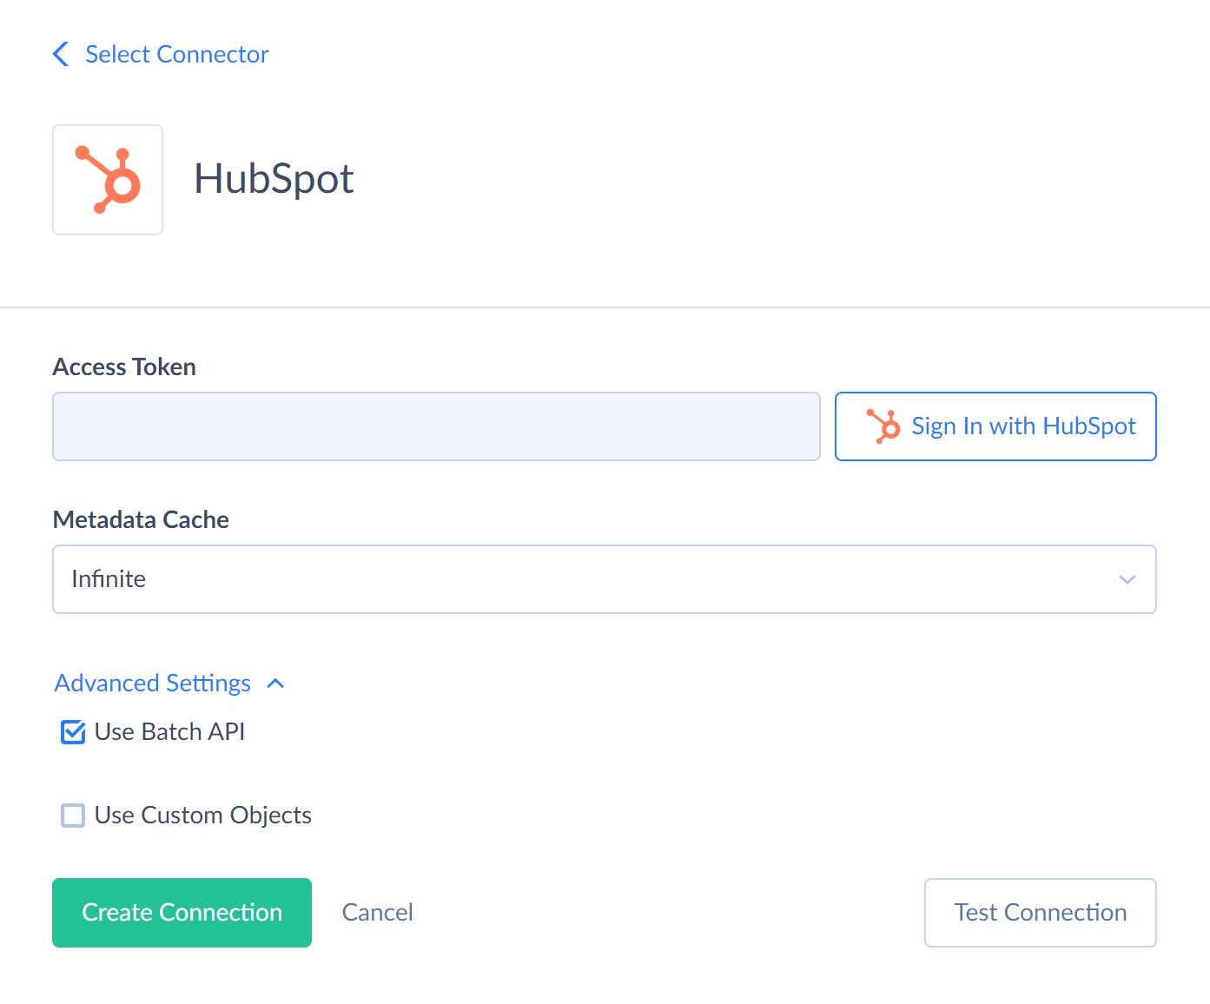1210x1004 pixels.
Task: Click the Cancel link
Action: tap(377, 913)
